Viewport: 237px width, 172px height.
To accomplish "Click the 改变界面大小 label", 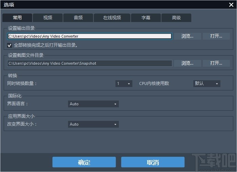I will tap(22, 124).
